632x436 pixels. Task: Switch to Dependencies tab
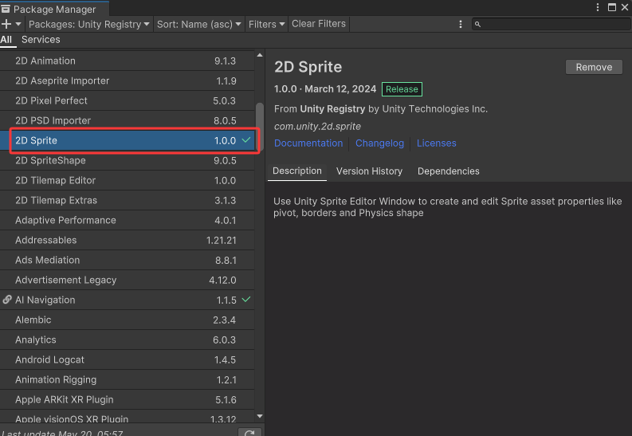(448, 171)
